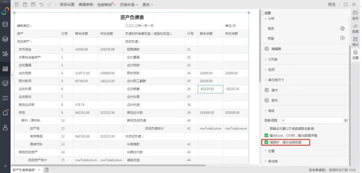Click the new report icon in toolbar

[x=17, y=4]
